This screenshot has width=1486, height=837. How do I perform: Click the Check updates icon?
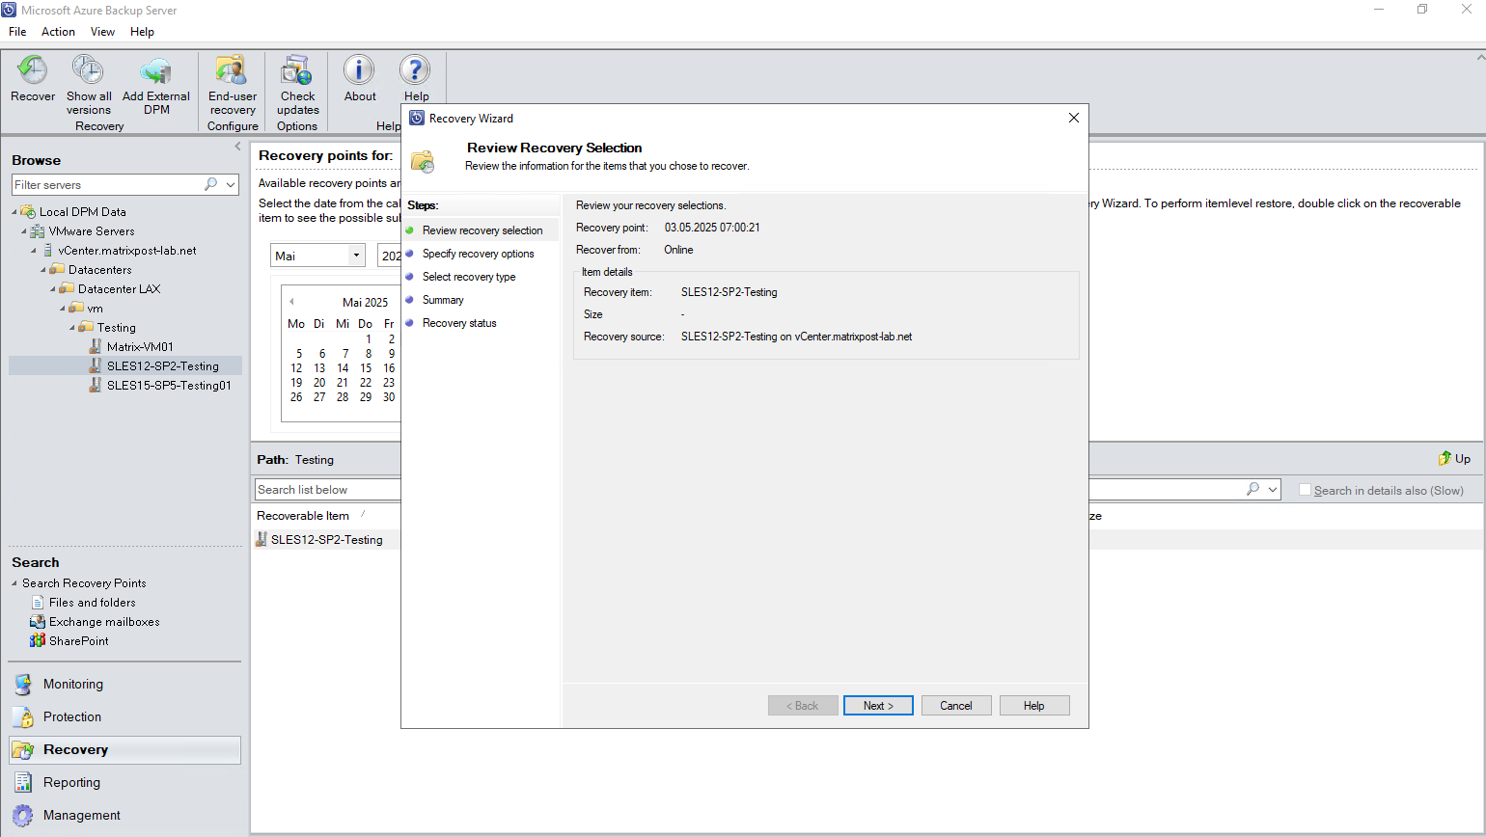297,71
